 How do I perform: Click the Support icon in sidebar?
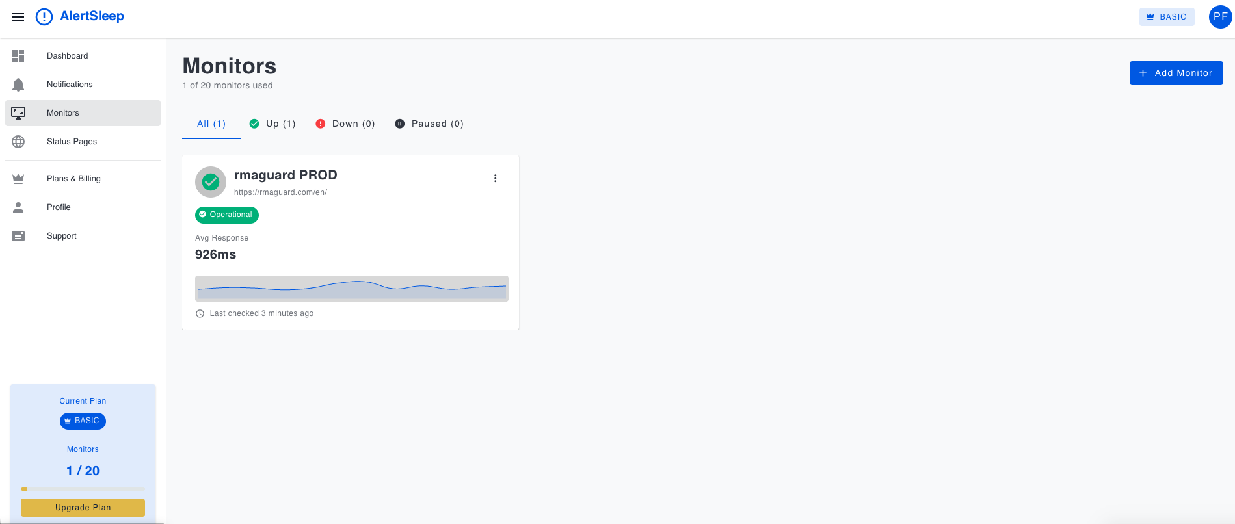coord(18,235)
